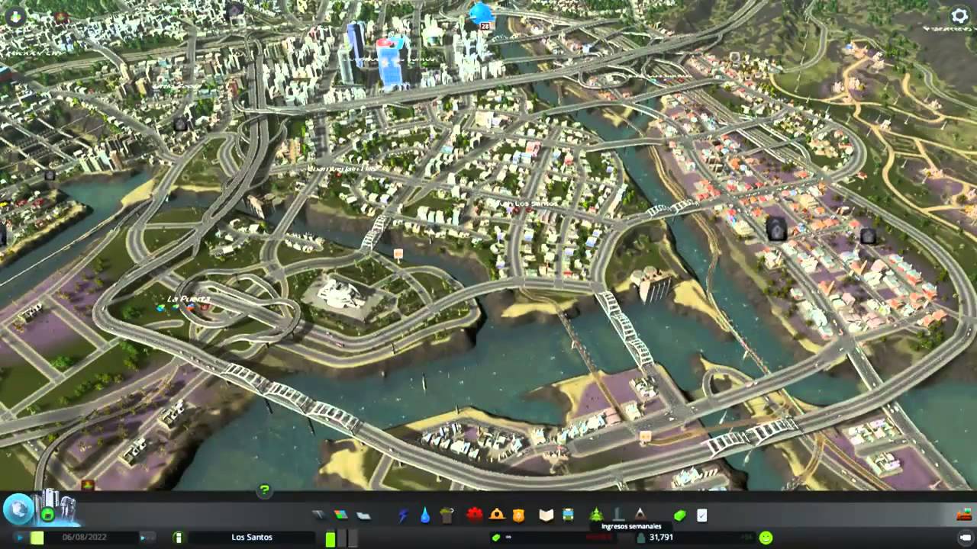Screen dimensions: 977x549
Task: Open the Parks and decoration menu
Action: pos(597,514)
